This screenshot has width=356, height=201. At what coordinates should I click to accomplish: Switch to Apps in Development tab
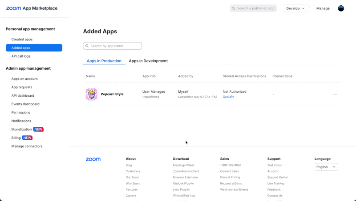[148, 61]
